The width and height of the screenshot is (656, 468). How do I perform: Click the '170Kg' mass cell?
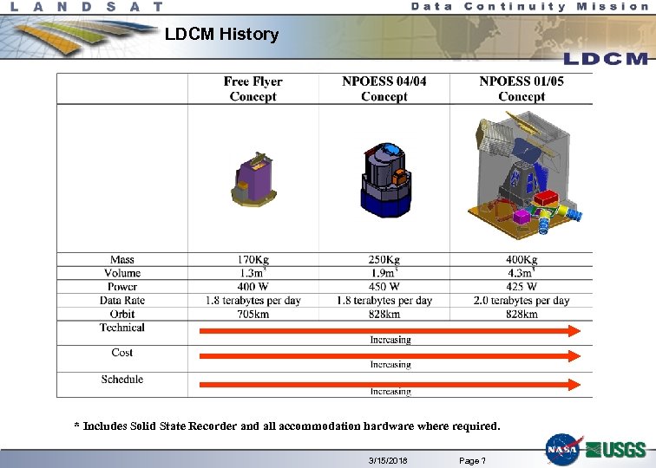pyautogui.click(x=253, y=259)
